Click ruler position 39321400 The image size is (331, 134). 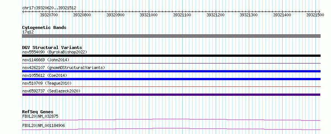tap(282, 15)
